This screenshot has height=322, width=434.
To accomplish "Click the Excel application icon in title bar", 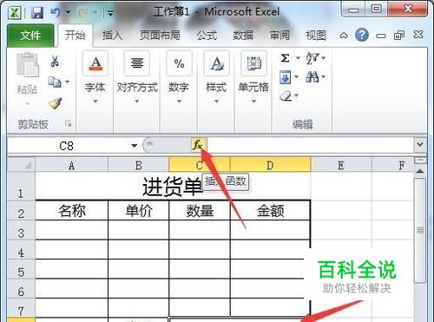I will pos(15,13).
